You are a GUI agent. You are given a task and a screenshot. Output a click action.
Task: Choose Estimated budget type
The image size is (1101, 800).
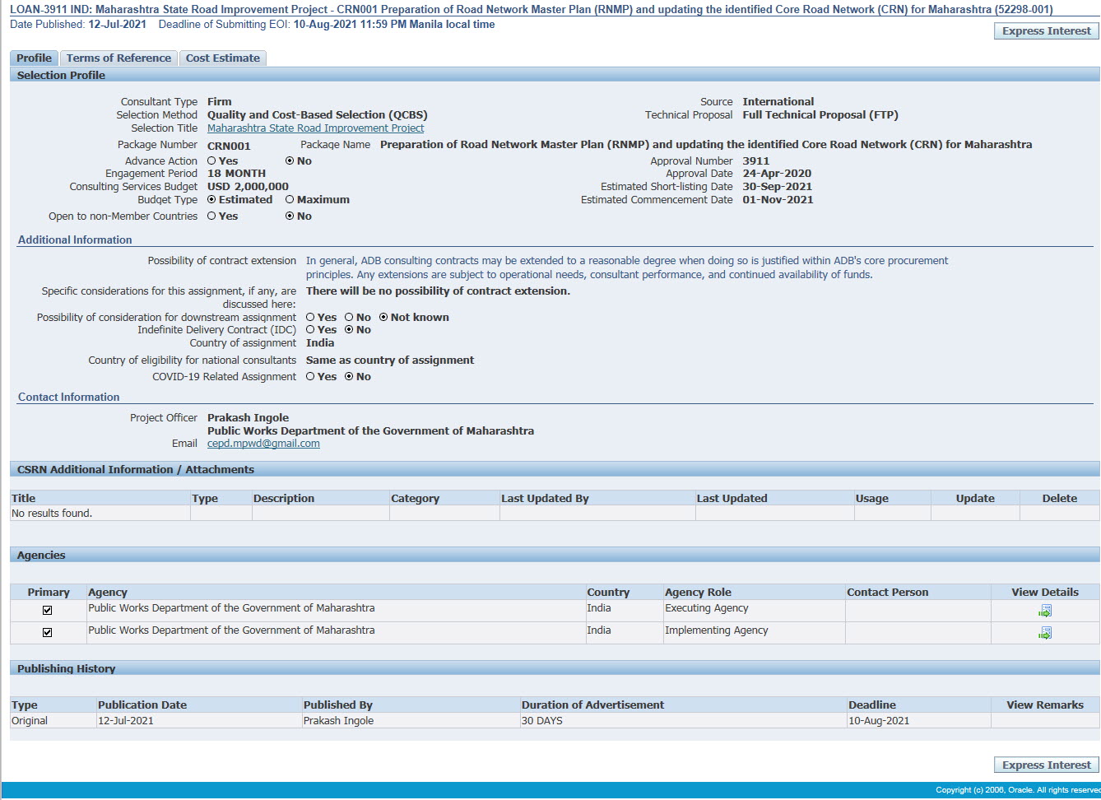point(211,200)
